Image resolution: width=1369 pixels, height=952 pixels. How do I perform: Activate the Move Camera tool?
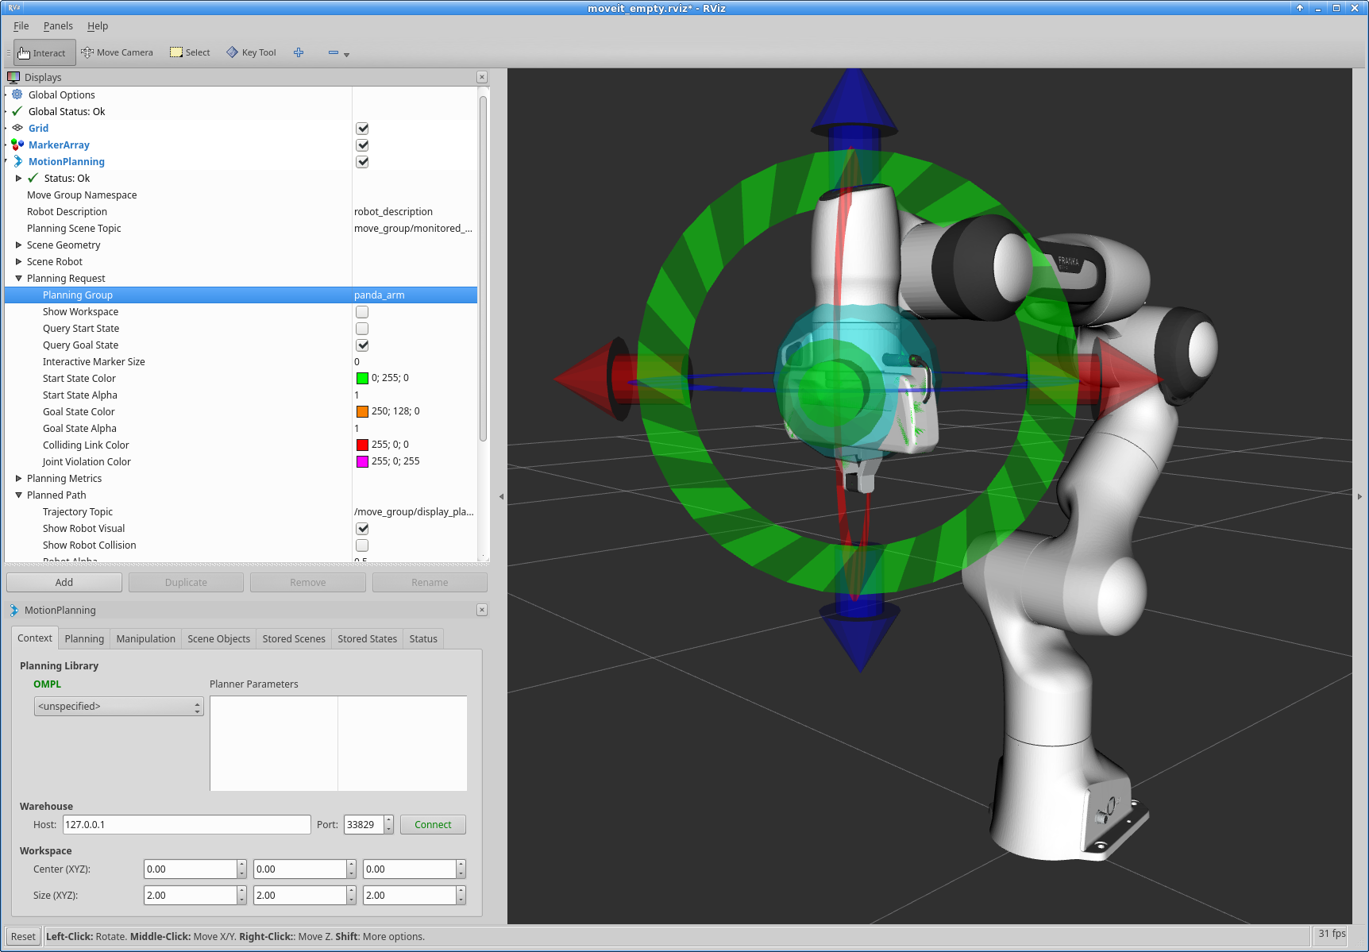(x=117, y=53)
